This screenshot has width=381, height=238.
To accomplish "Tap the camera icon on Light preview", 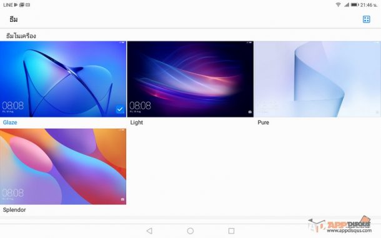I will 250,112.
